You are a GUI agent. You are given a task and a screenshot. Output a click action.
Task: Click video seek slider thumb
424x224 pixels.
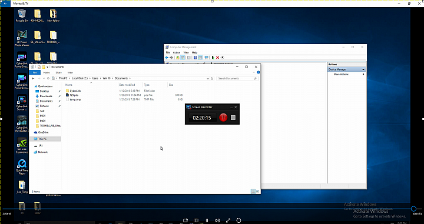coord(413,209)
